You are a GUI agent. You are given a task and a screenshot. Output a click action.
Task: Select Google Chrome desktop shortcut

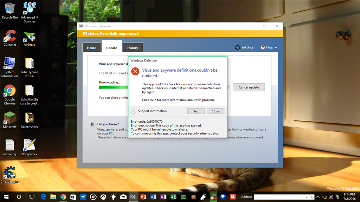[x=9, y=95]
